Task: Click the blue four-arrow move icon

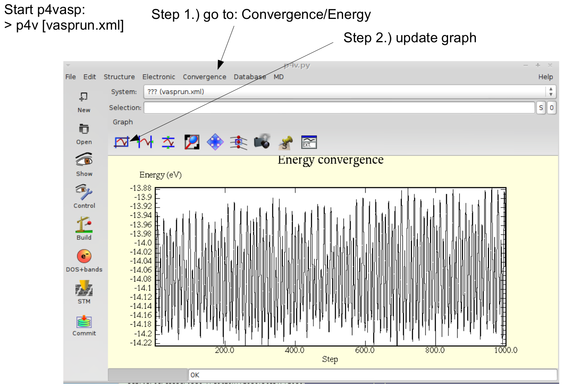Action: (215, 142)
